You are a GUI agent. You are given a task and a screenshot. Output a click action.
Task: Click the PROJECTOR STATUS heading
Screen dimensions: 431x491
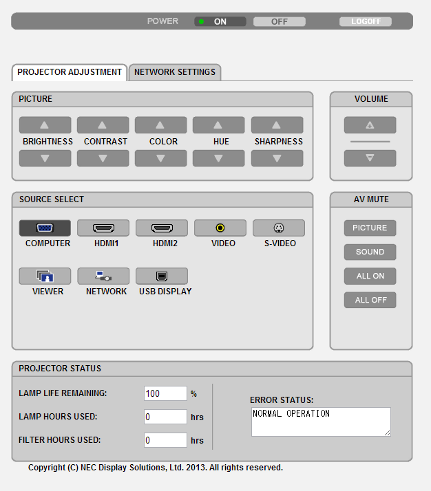(60, 369)
